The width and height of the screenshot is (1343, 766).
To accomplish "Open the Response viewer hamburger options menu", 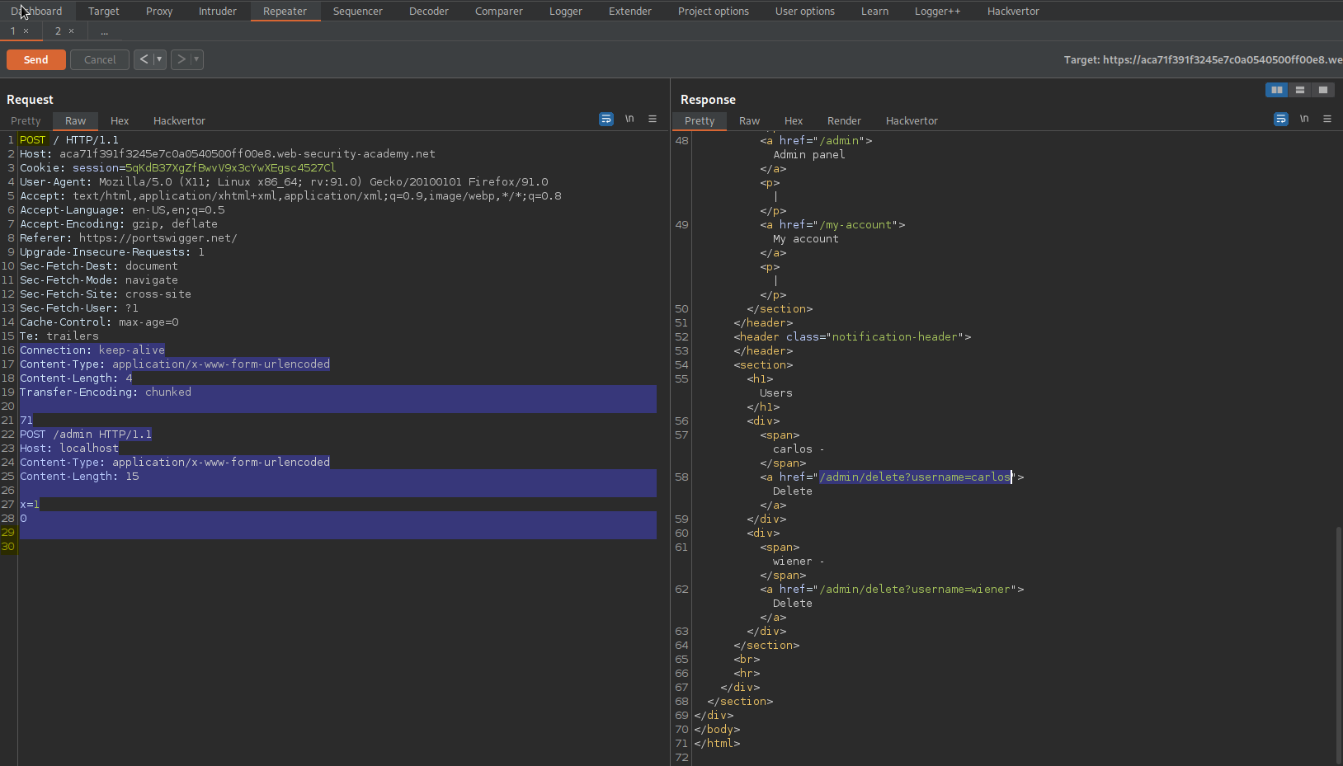I will tap(1327, 120).
